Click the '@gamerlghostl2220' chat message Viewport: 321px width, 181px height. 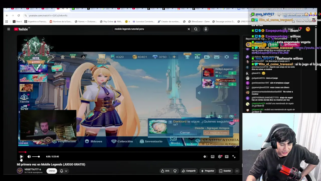[x=267, y=87]
